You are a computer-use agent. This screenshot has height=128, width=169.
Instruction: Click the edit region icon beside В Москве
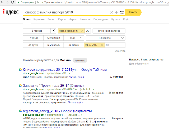[53, 31]
